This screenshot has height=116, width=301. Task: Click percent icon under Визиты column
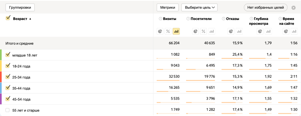(x=168, y=31)
